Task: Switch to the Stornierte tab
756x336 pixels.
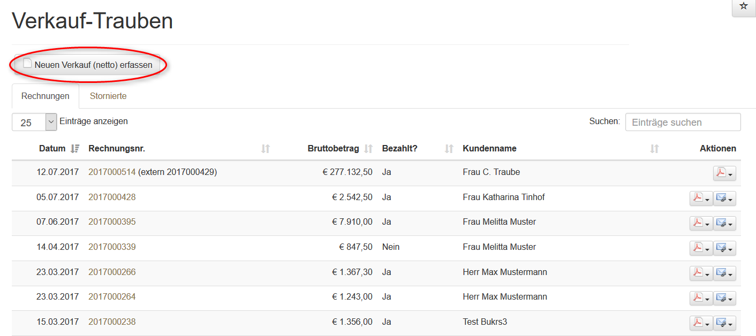Action: click(108, 96)
